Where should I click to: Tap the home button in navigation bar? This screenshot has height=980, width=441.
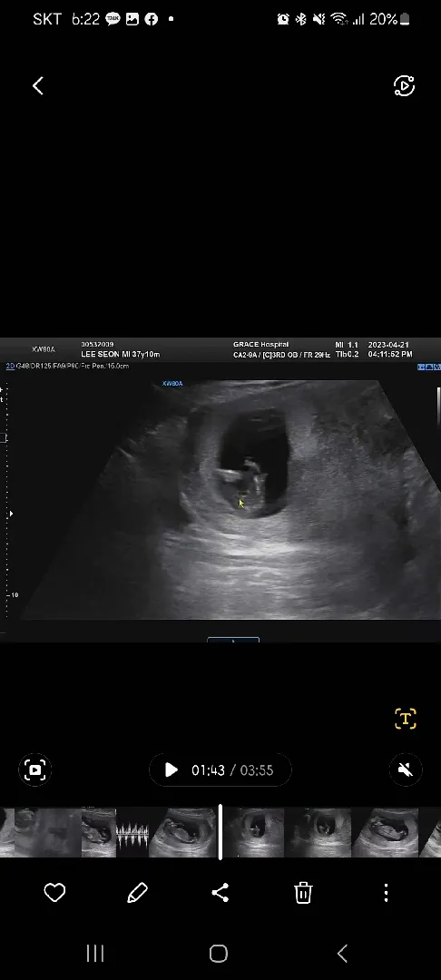[x=219, y=953]
